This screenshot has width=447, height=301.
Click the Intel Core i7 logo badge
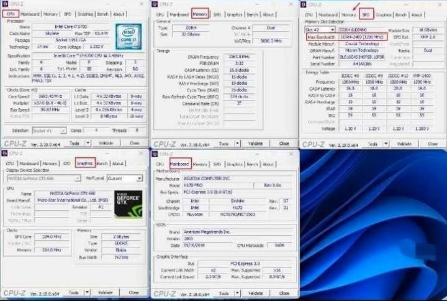tap(129, 37)
